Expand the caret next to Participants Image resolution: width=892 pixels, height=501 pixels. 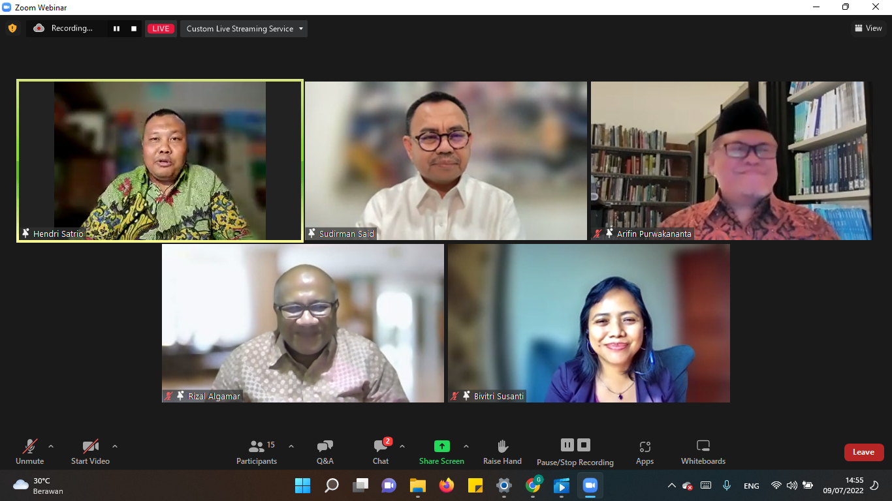(291, 447)
